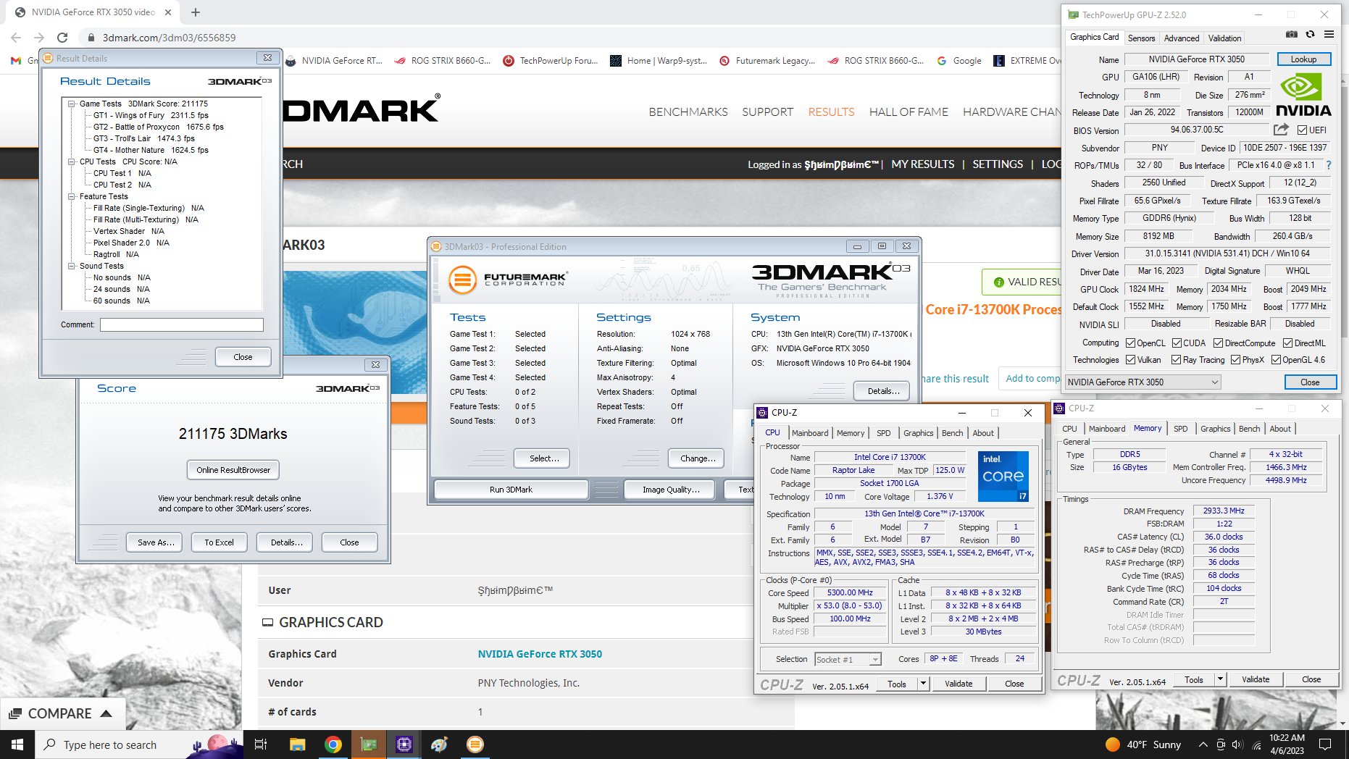Click the NVIDIA GeForce RTX 3050 link

[x=540, y=654]
